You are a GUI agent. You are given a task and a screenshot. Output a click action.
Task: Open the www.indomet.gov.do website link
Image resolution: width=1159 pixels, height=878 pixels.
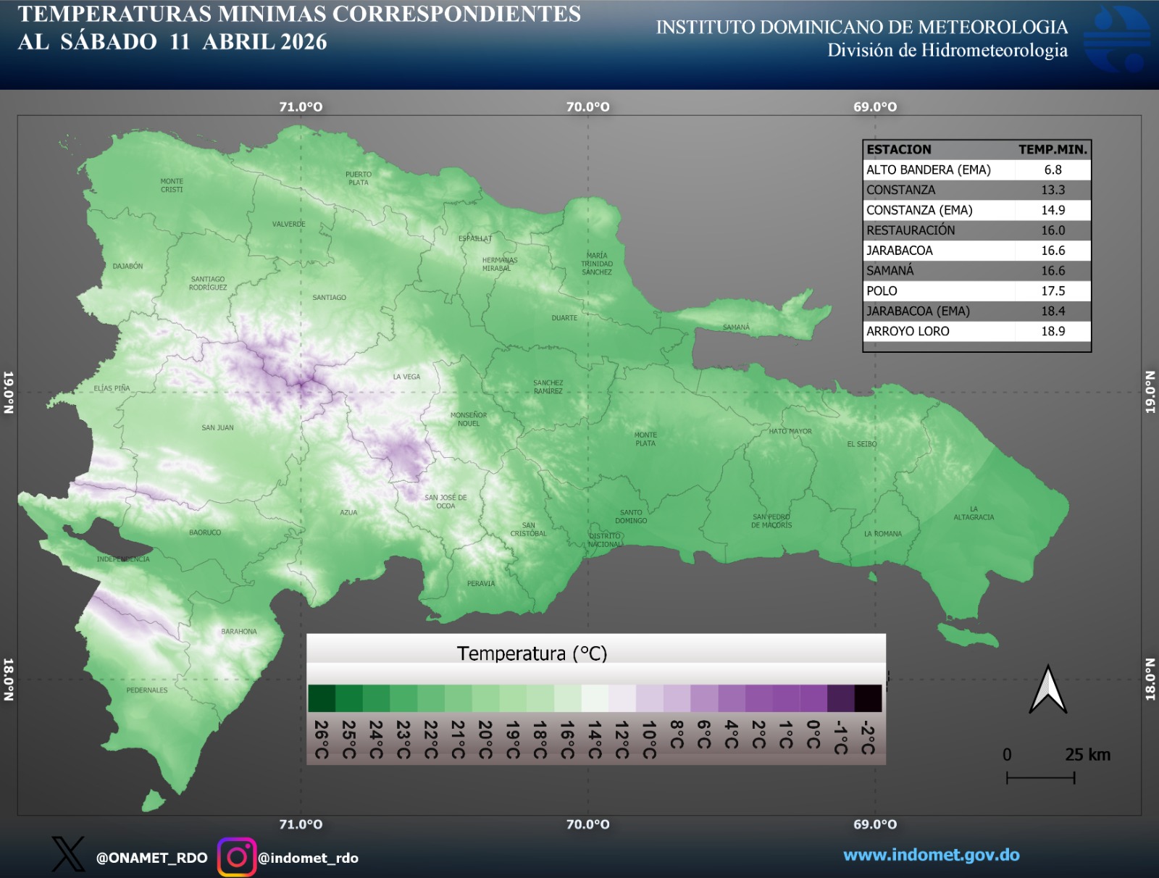coord(931,855)
